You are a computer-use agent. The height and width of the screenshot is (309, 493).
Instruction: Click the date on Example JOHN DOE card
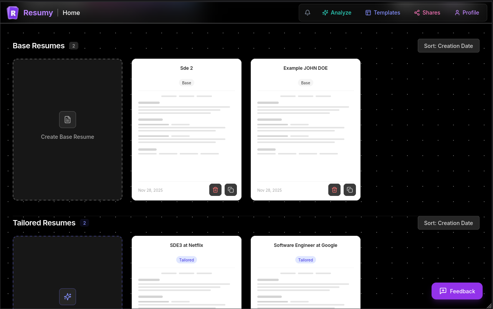tap(270, 190)
